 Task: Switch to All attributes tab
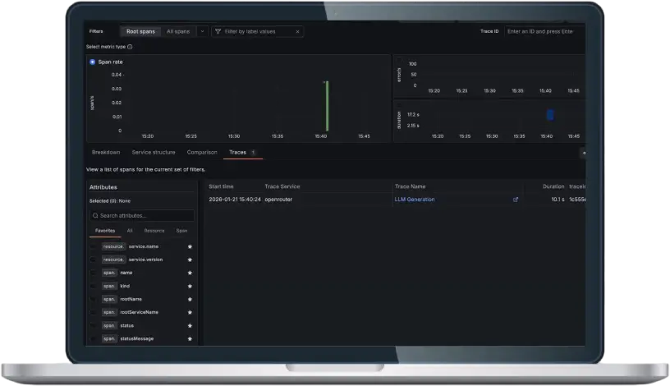pos(130,231)
